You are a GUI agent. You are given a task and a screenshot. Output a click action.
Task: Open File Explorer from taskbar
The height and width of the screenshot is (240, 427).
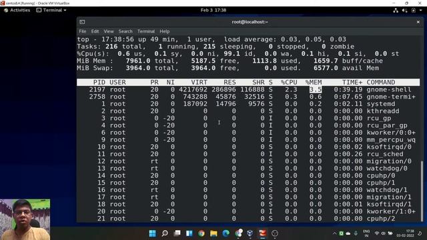coord(213,233)
